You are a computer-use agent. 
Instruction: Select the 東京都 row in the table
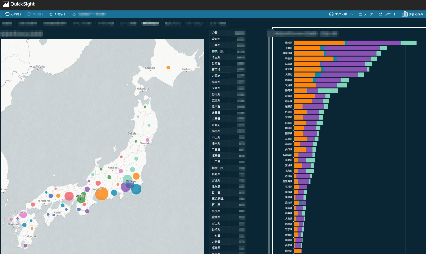click(x=216, y=70)
